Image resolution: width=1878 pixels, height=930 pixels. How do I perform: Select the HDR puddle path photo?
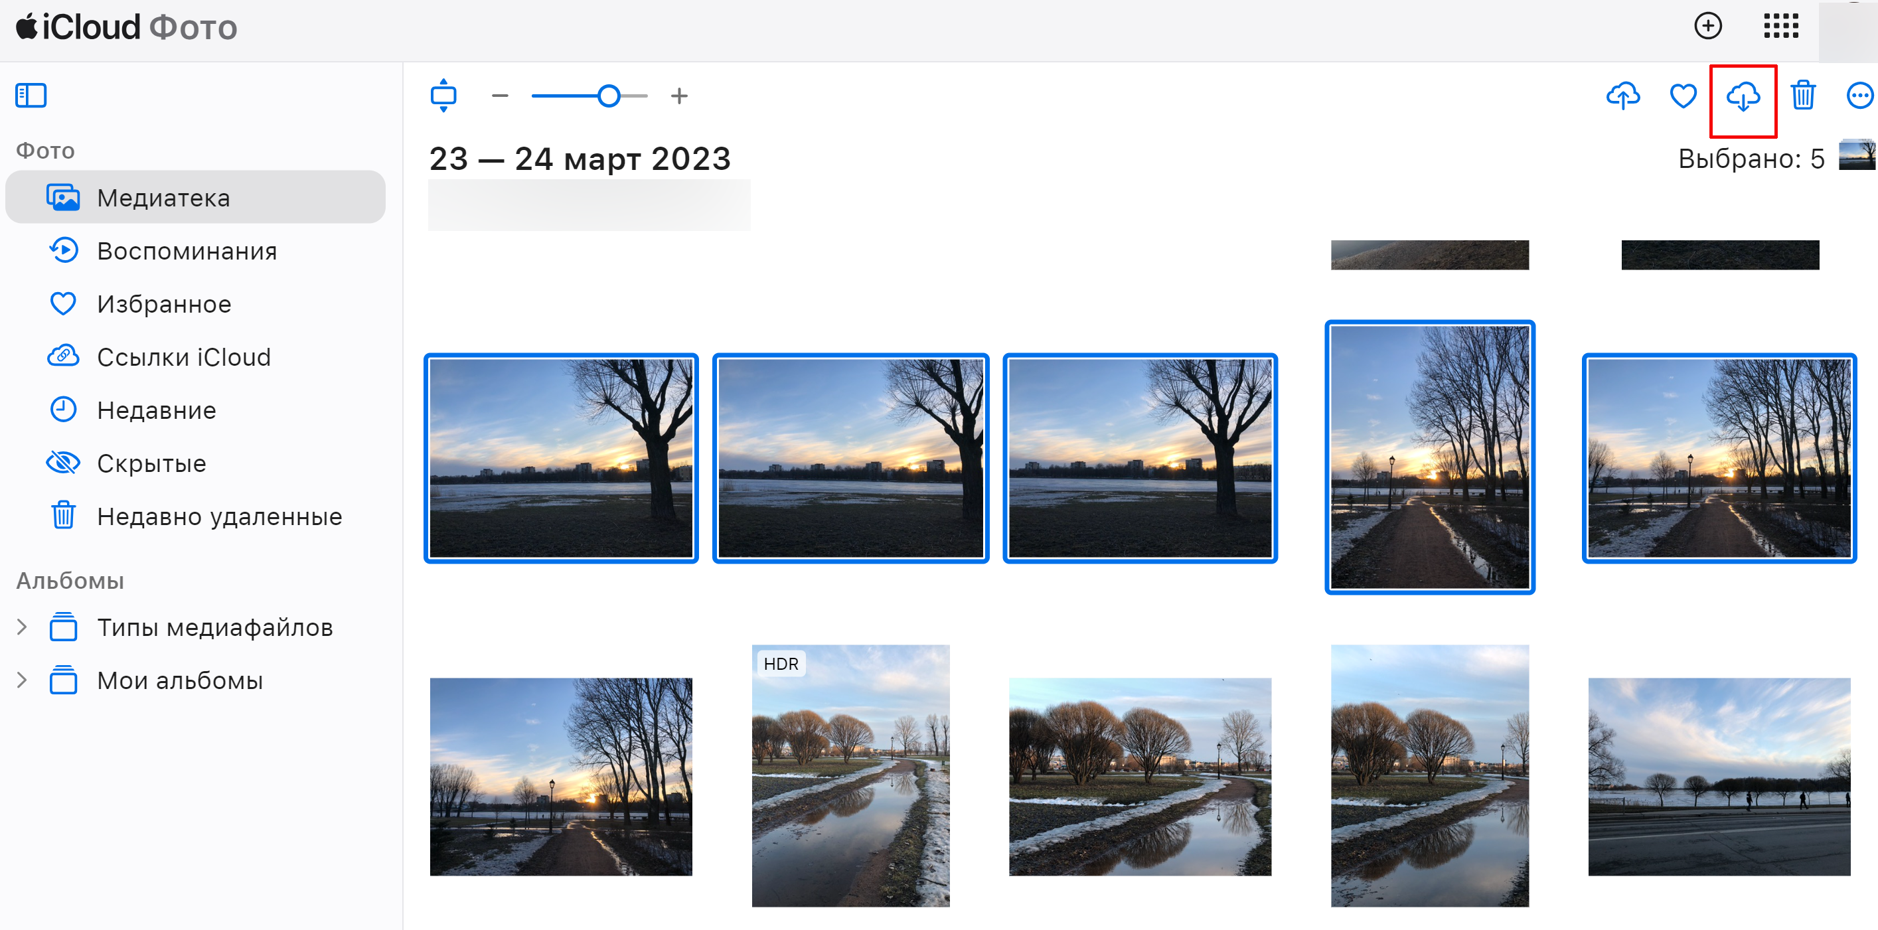[x=851, y=775]
